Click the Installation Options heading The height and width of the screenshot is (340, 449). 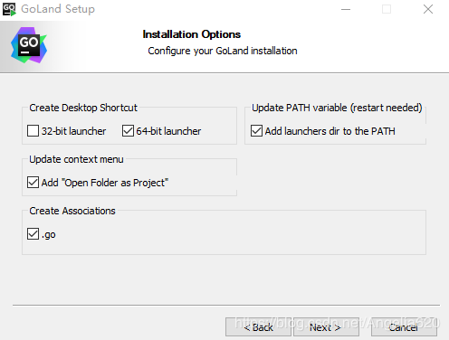coord(192,34)
